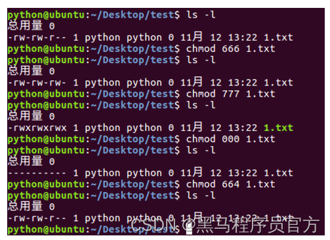The width and height of the screenshot is (330, 240).
Task: Click '-rw-rw-r--' in row directly above chmod 666
Action: pos(37,37)
